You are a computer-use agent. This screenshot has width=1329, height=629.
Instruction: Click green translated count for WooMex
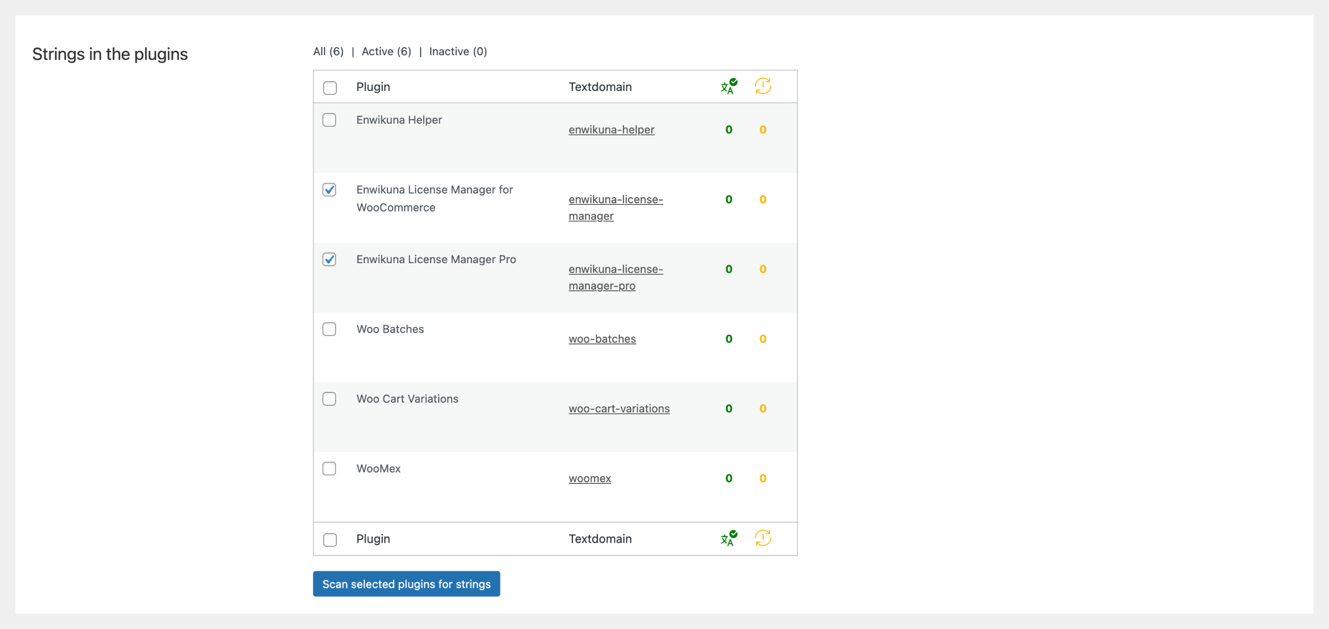(x=728, y=478)
